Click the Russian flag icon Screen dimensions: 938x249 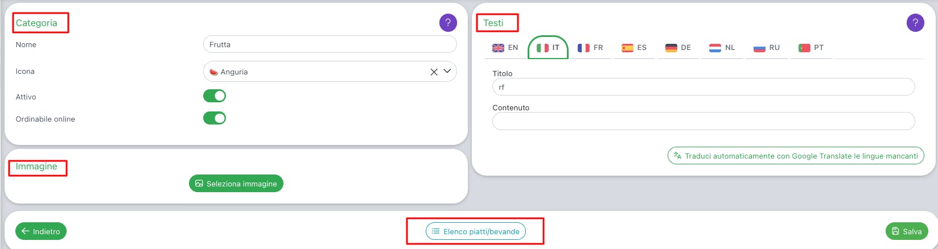coord(759,48)
